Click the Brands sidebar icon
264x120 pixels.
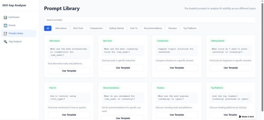pos(5,26)
